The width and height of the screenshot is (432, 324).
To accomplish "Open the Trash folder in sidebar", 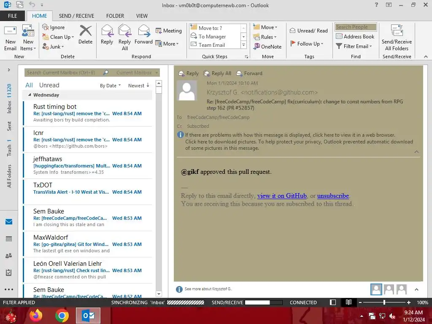I will [9, 148].
